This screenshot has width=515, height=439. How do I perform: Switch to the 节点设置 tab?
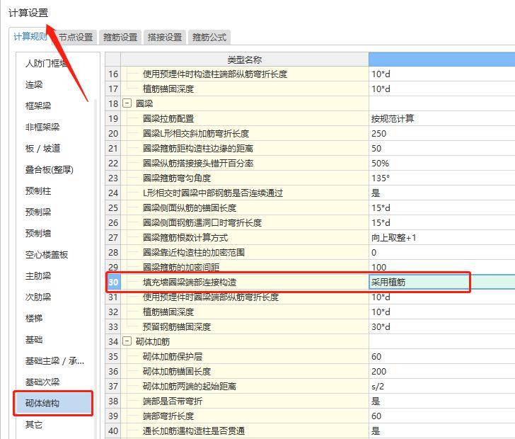pyautogui.click(x=76, y=37)
